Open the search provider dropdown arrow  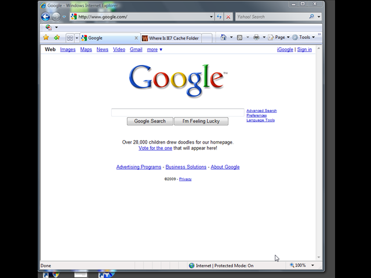pos(319,17)
